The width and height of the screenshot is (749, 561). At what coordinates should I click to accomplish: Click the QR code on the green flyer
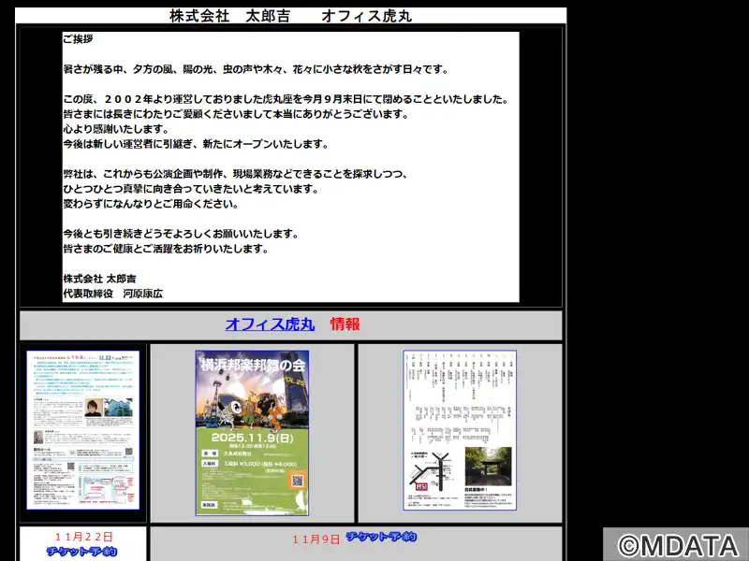coord(298,480)
